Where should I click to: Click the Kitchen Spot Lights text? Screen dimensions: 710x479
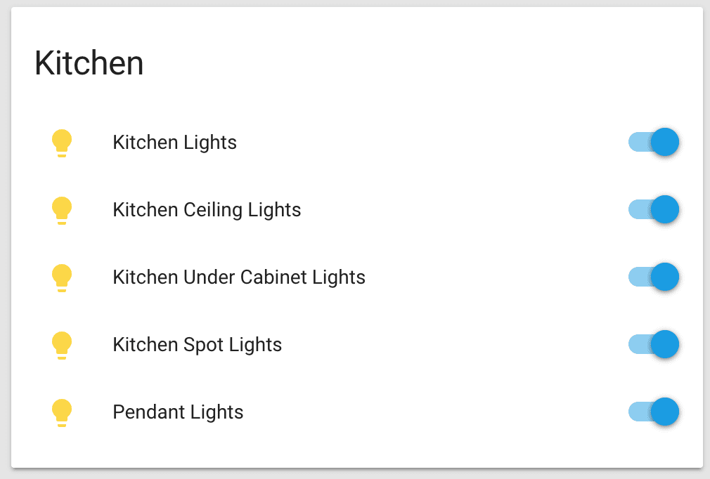click(x=197, y=345)
